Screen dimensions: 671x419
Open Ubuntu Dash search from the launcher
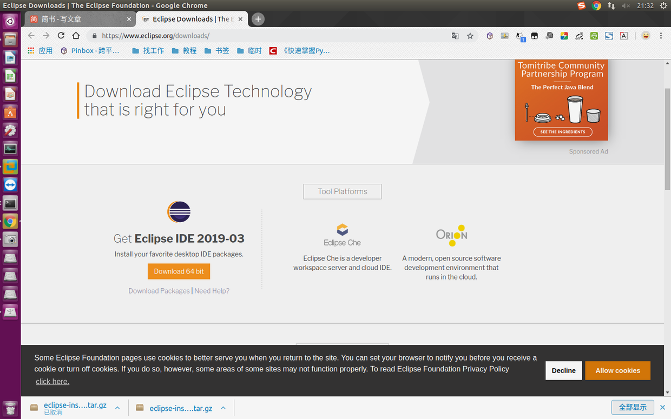tap(10, 22)
